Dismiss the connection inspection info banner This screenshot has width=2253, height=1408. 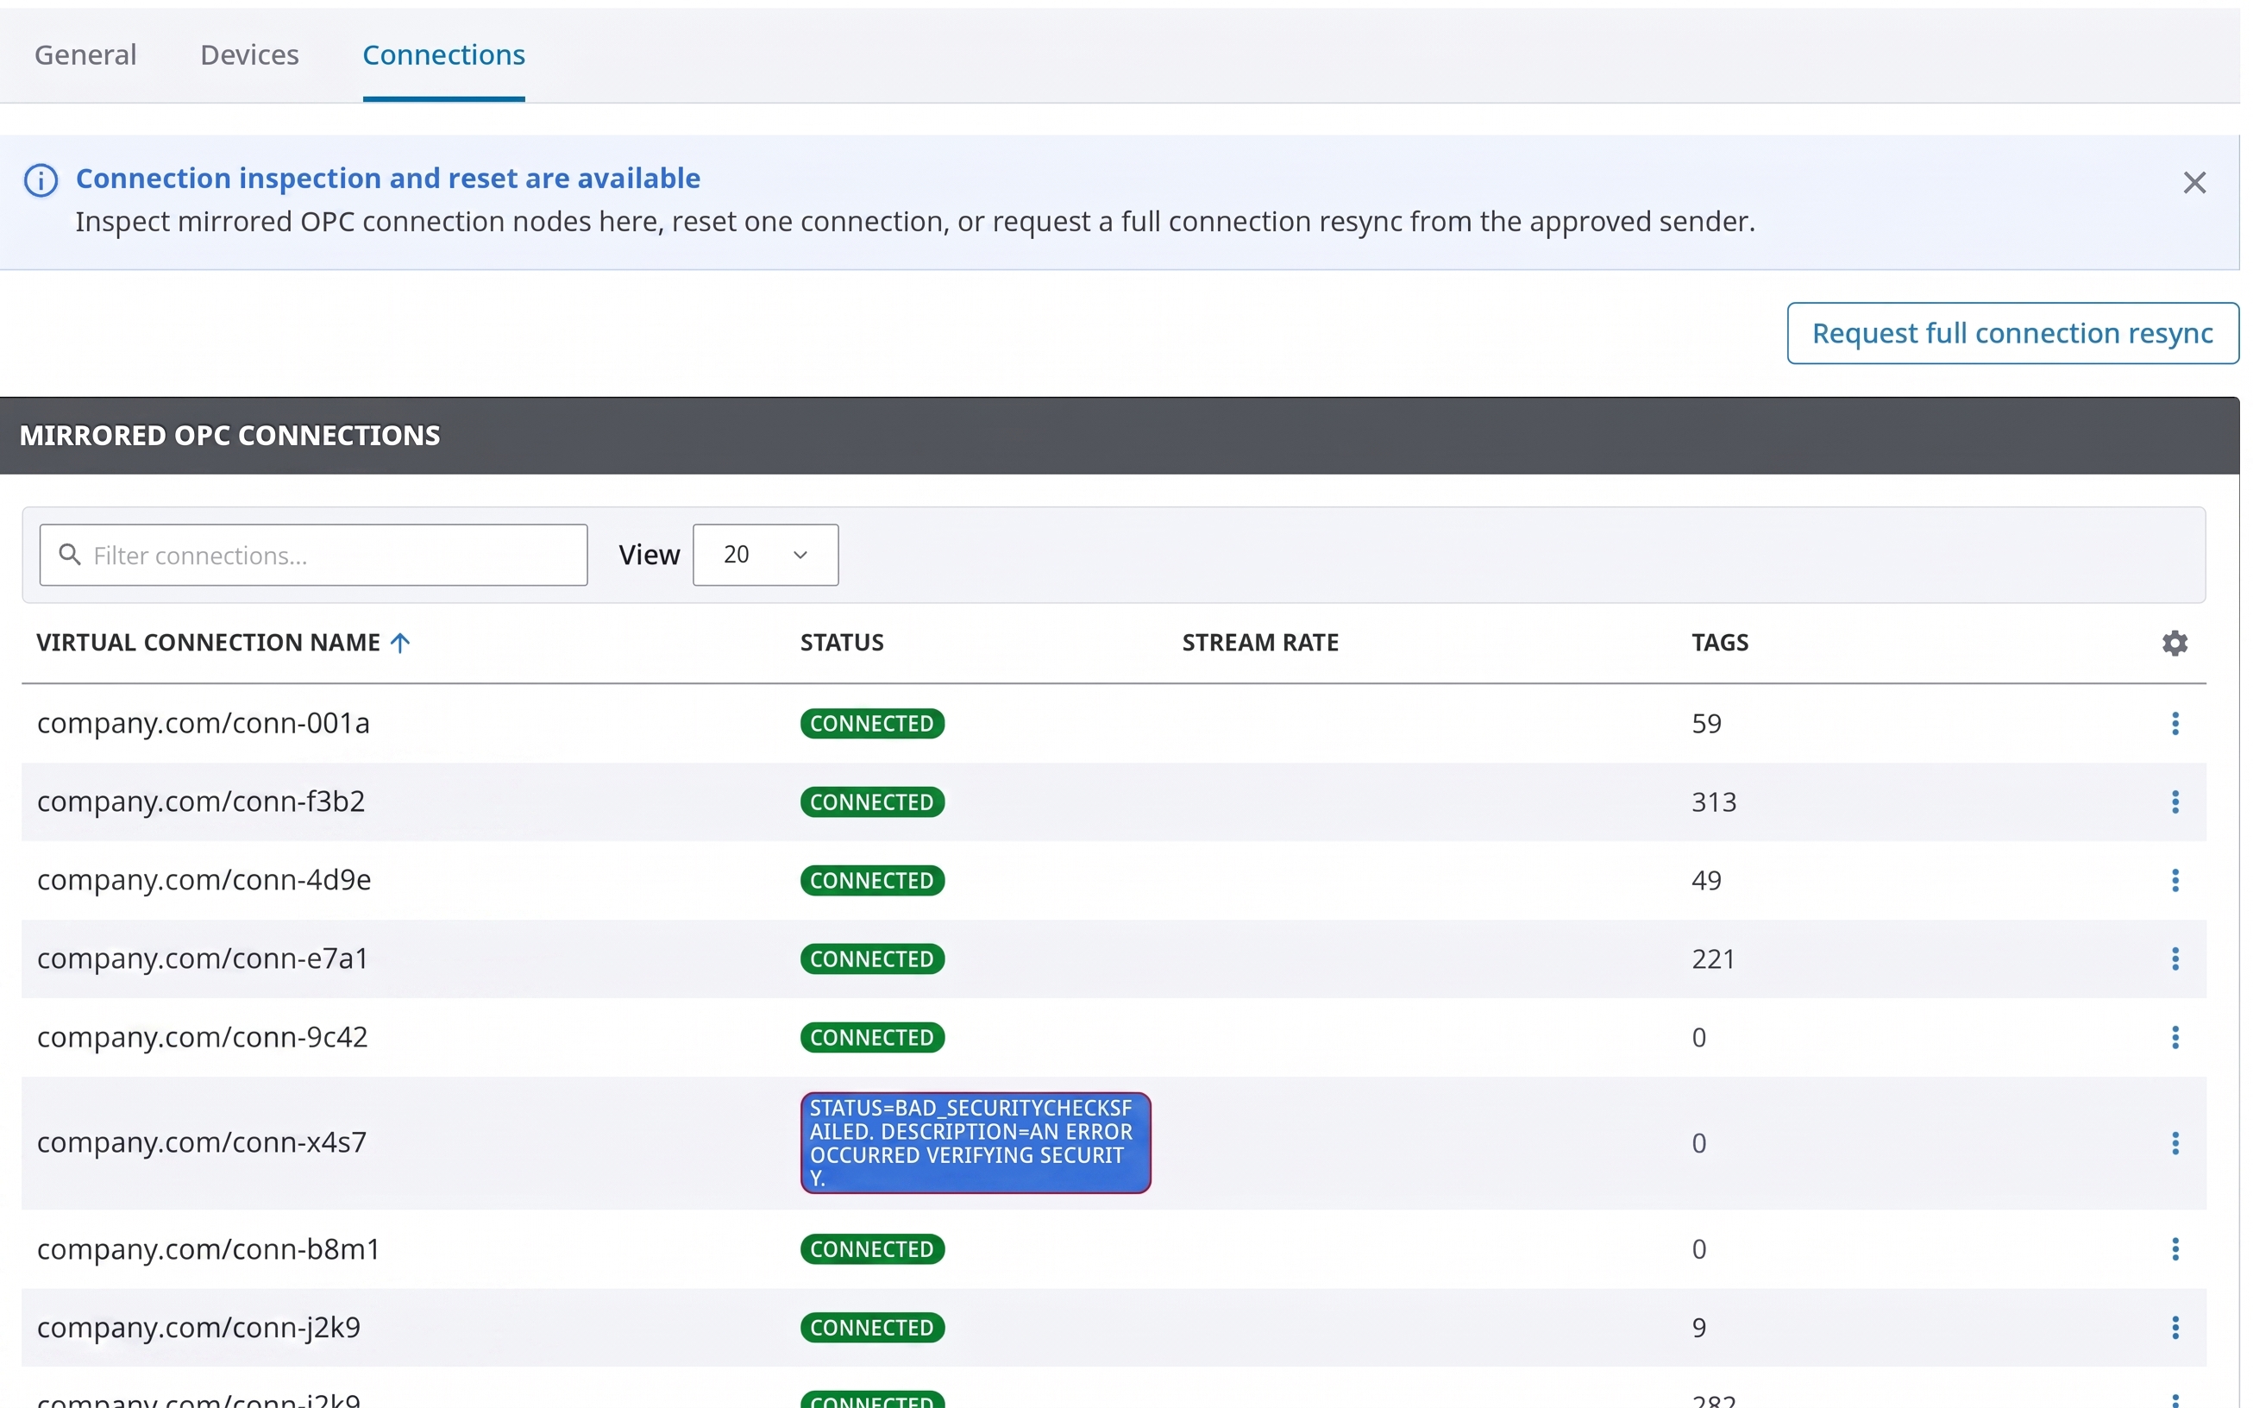point(2194,183)
